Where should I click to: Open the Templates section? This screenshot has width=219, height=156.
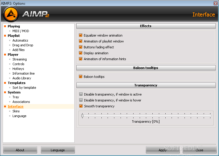17,83
